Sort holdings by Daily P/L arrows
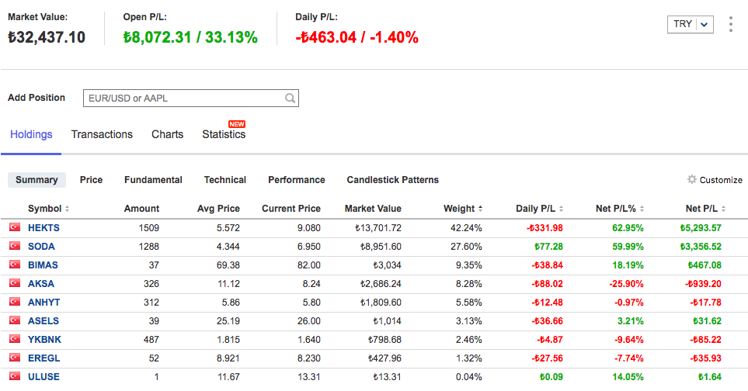Image resolution: width=748 pixels, height=391 pixels. click(x=561, y=209)
